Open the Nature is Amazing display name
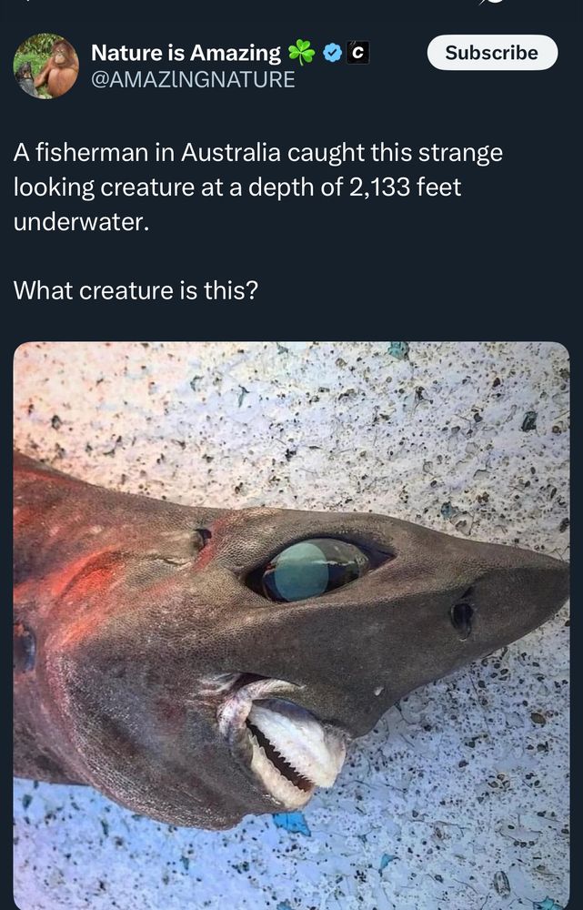583x910 pixels. click(186, 53)
